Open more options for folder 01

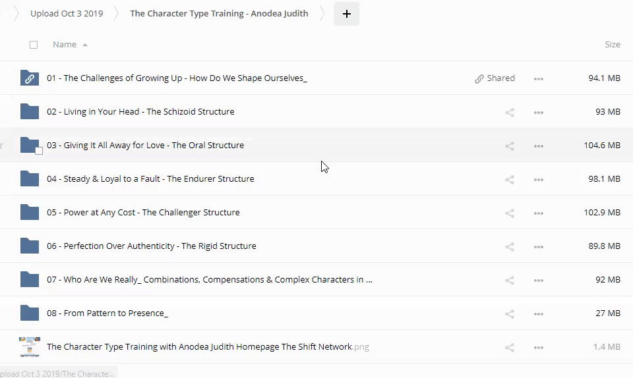(539, 78)
